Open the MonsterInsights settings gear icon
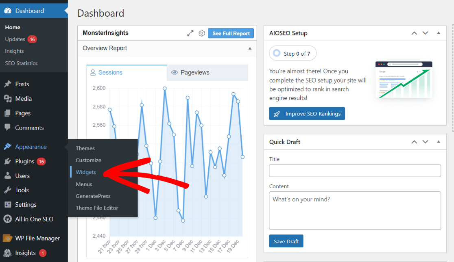This screenshot has width=454, height=262. [202, 33]
